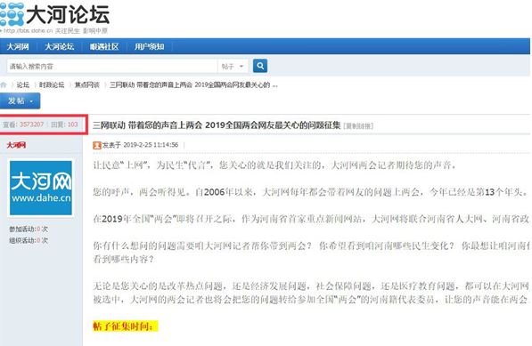The width and height of the screenshot is (532, 346).
Task: Open the 大河网 www.dahe.cn avatar image
Action: tap(41, 188)
